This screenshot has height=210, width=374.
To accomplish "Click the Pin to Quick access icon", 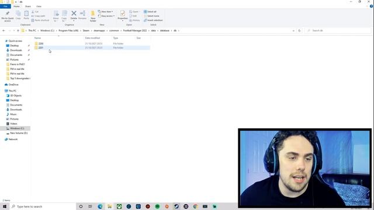I will pyautogui.click(x=8, y=16).
